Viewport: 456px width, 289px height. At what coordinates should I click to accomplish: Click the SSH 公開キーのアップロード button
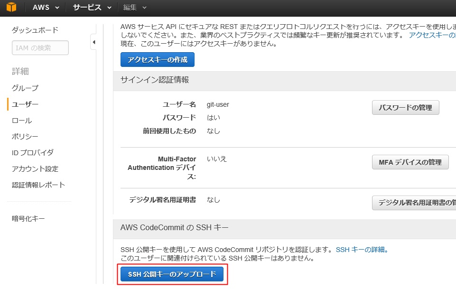pos(172,274)
